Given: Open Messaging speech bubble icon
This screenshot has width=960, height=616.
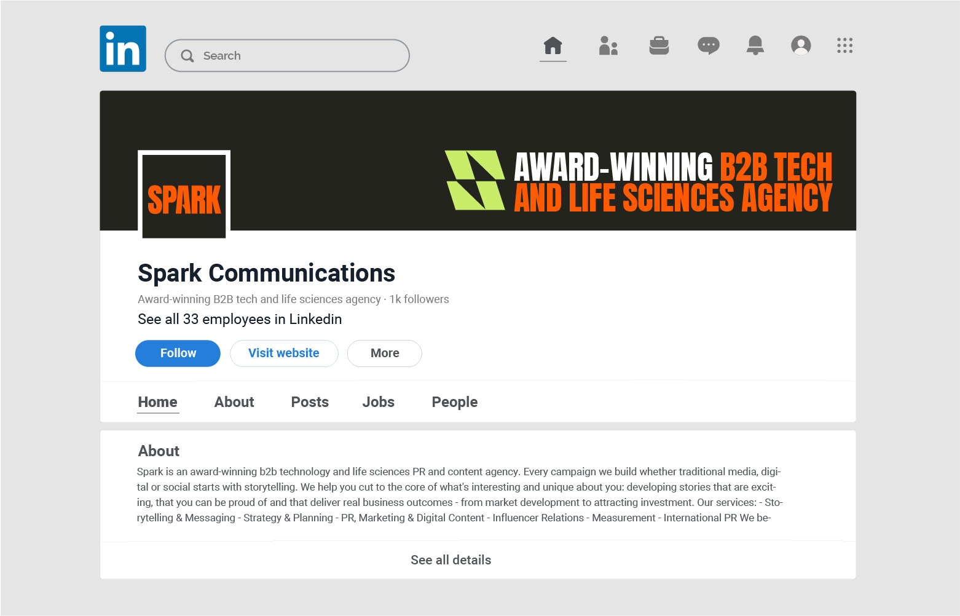Looking at the screenshot, I should tap(708, 45).
